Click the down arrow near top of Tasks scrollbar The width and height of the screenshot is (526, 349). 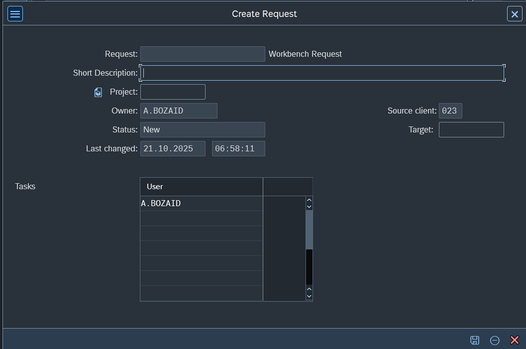pos(309,207)
